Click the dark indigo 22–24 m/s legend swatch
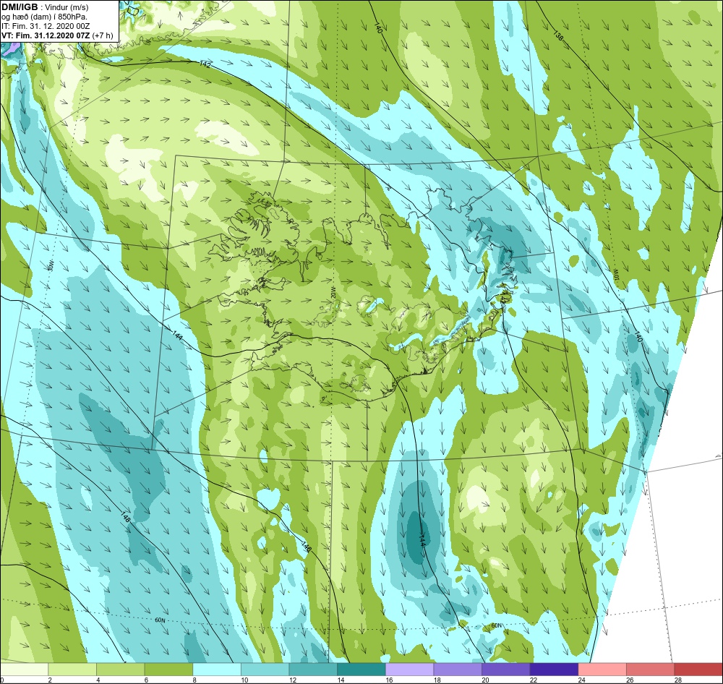This screenshot has height=684, width=723. tap(555, 670)
